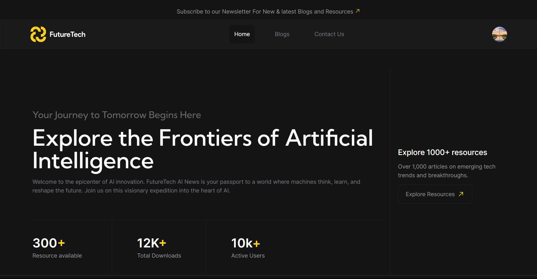537x279 pixels.
Task: Click the arrow icon inside Explore Resources
Action: pos(461,194)
